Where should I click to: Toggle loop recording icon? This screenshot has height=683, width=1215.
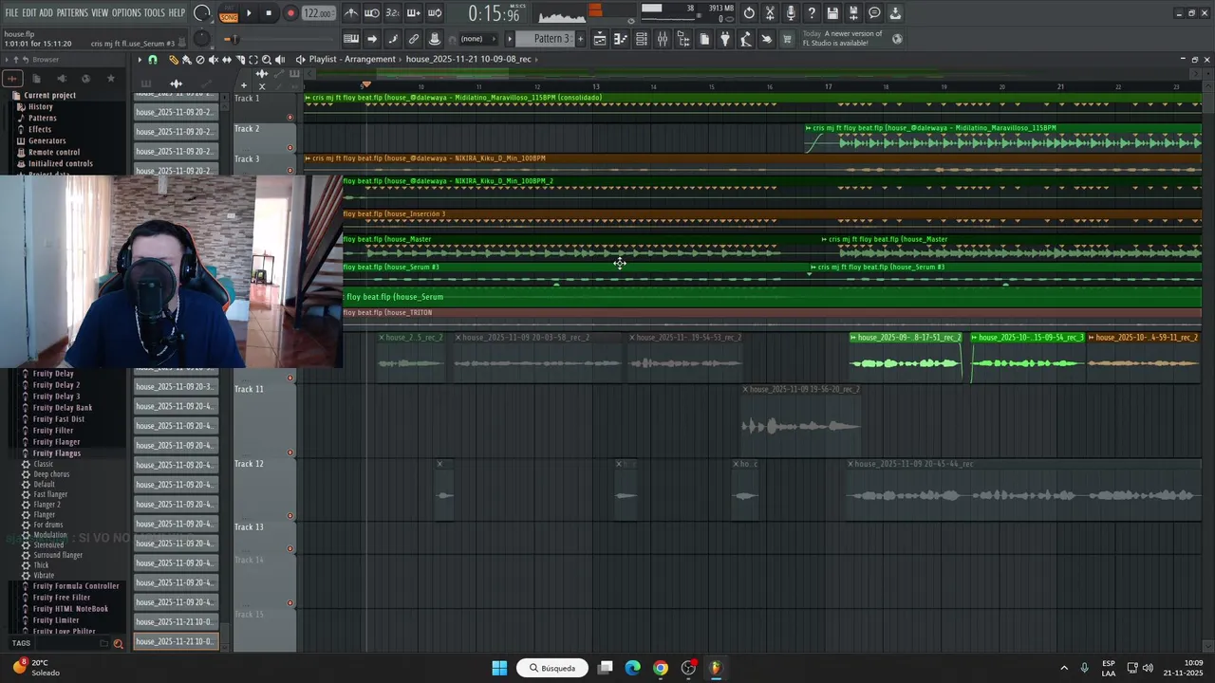click(x=435, y=13)
